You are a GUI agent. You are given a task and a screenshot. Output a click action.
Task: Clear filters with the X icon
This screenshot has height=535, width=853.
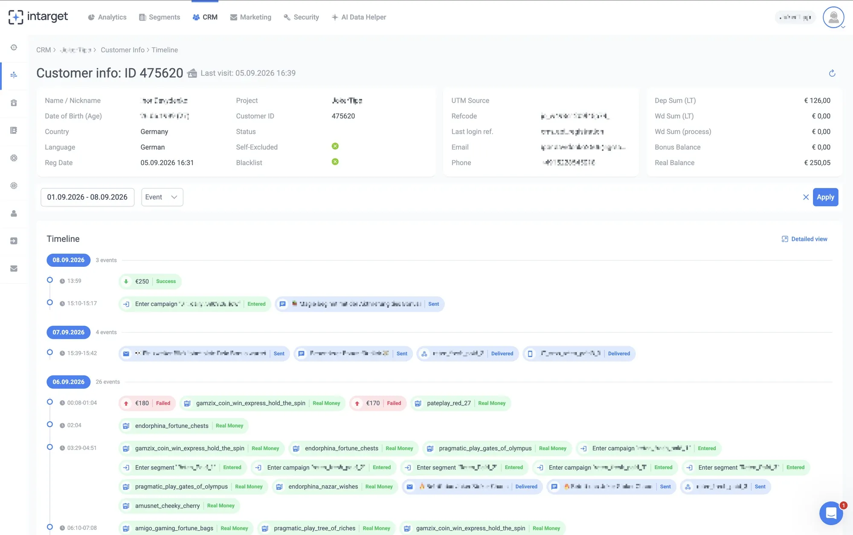(x=806, y=197)
